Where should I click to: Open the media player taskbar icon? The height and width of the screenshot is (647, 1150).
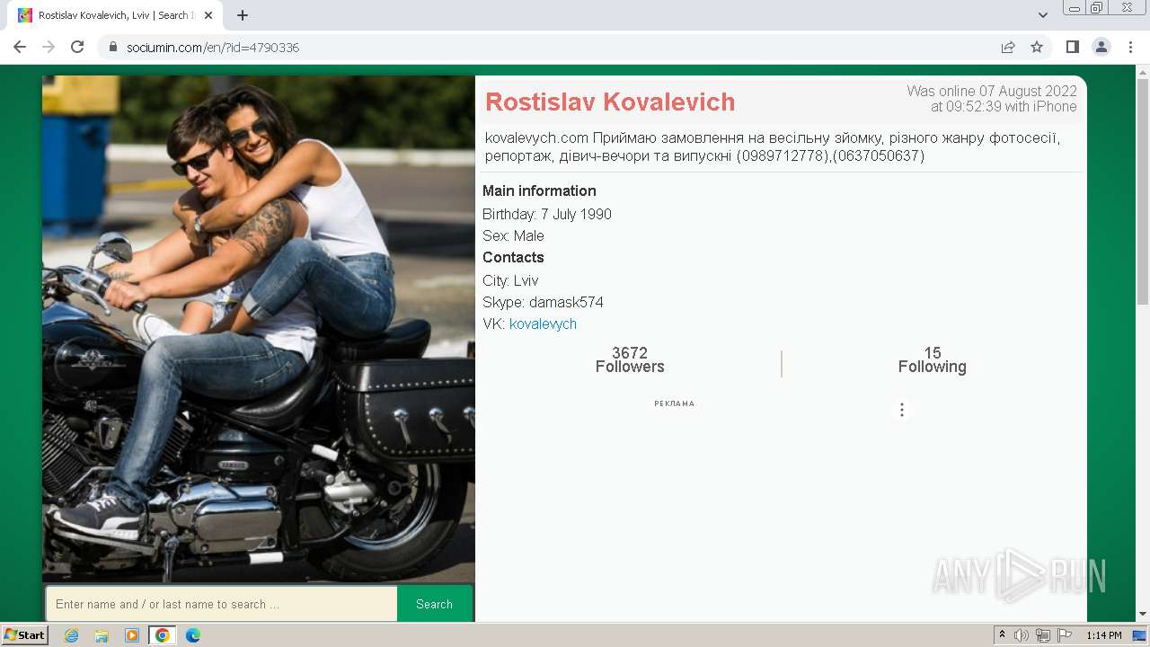[132, 635]
